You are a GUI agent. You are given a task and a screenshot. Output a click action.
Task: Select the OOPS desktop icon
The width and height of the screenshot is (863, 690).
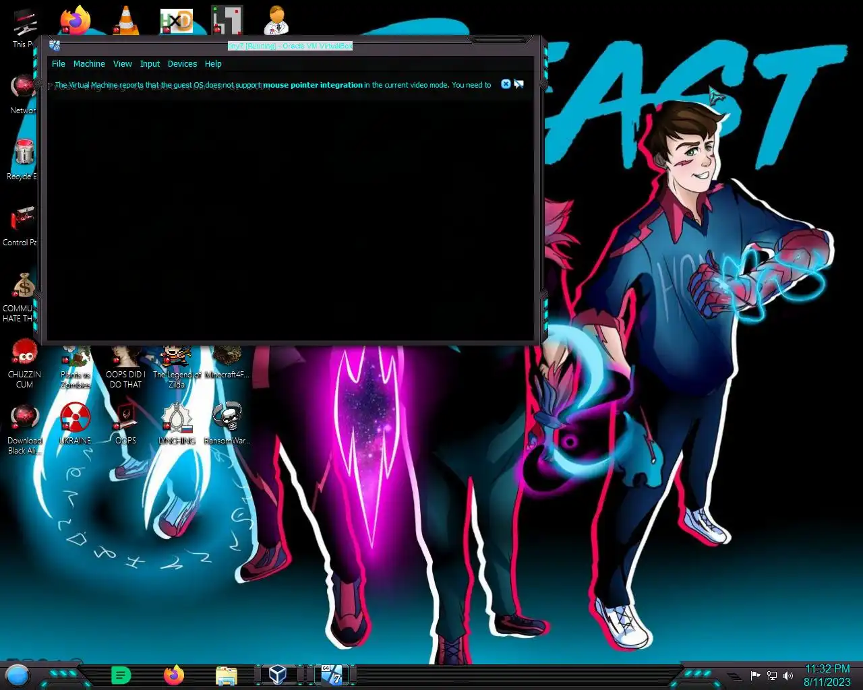click(x=125, y=425)
